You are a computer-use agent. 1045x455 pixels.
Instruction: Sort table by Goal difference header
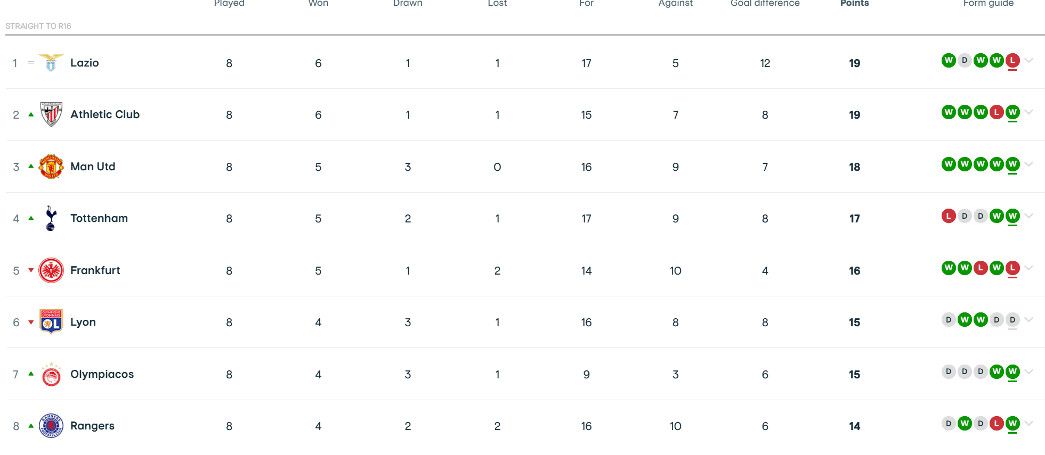pos(765,3)
